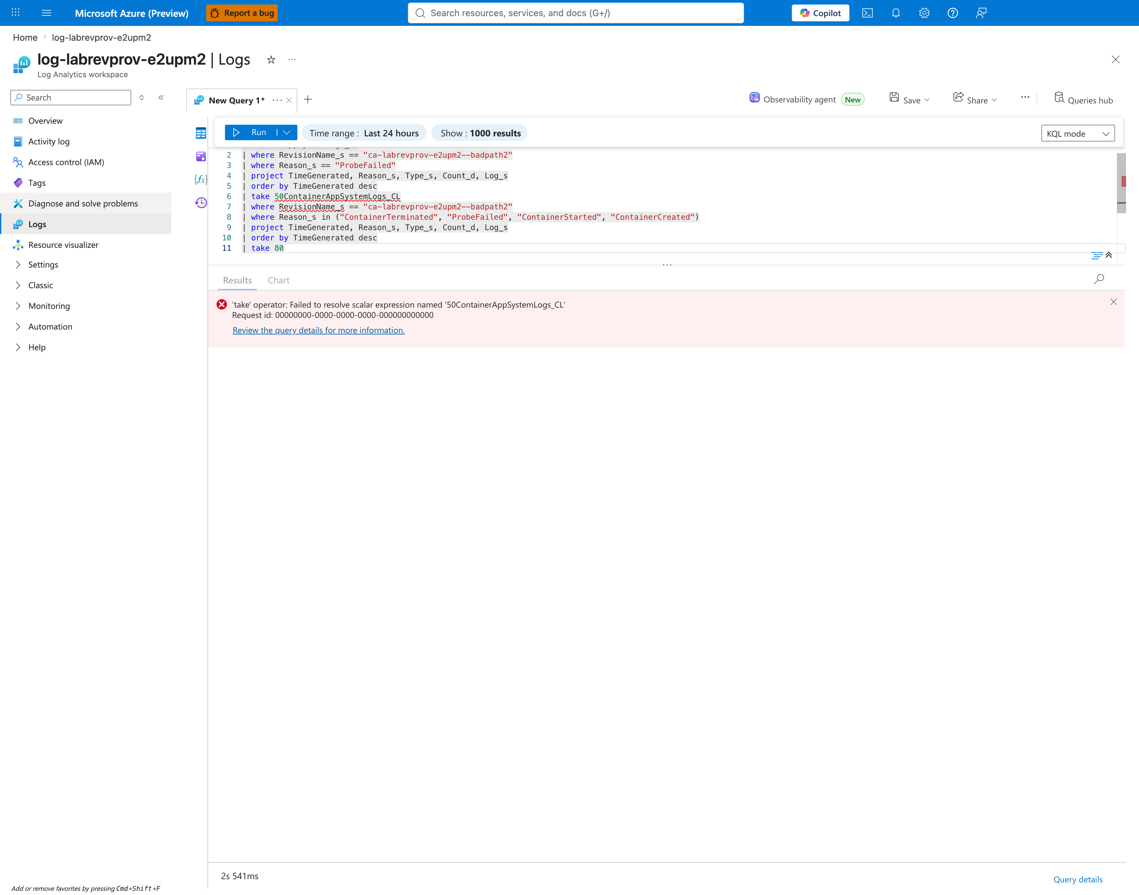Image resolution: width=1139 pixels, height=895 pixels.
Task: Favorite the workspace with the star icon
Action: [x=271, y=60]
